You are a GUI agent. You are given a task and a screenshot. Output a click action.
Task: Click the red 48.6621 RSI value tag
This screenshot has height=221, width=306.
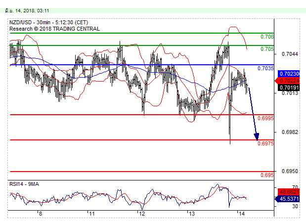289,192
